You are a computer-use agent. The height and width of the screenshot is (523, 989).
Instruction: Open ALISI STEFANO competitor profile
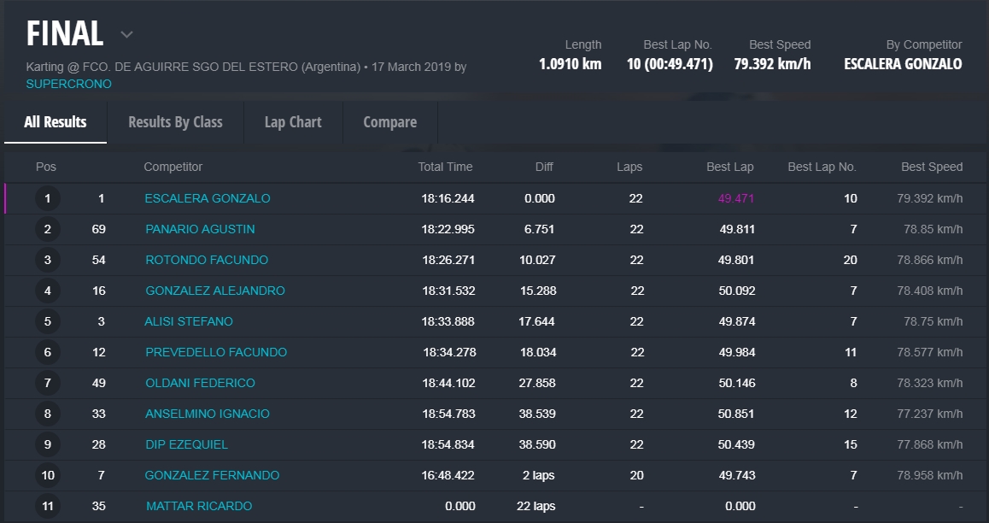pyautogui.click(x=189, y=321)
